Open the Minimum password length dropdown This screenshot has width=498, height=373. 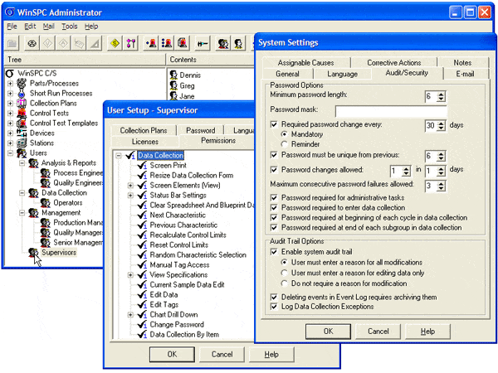coord(440,97)
